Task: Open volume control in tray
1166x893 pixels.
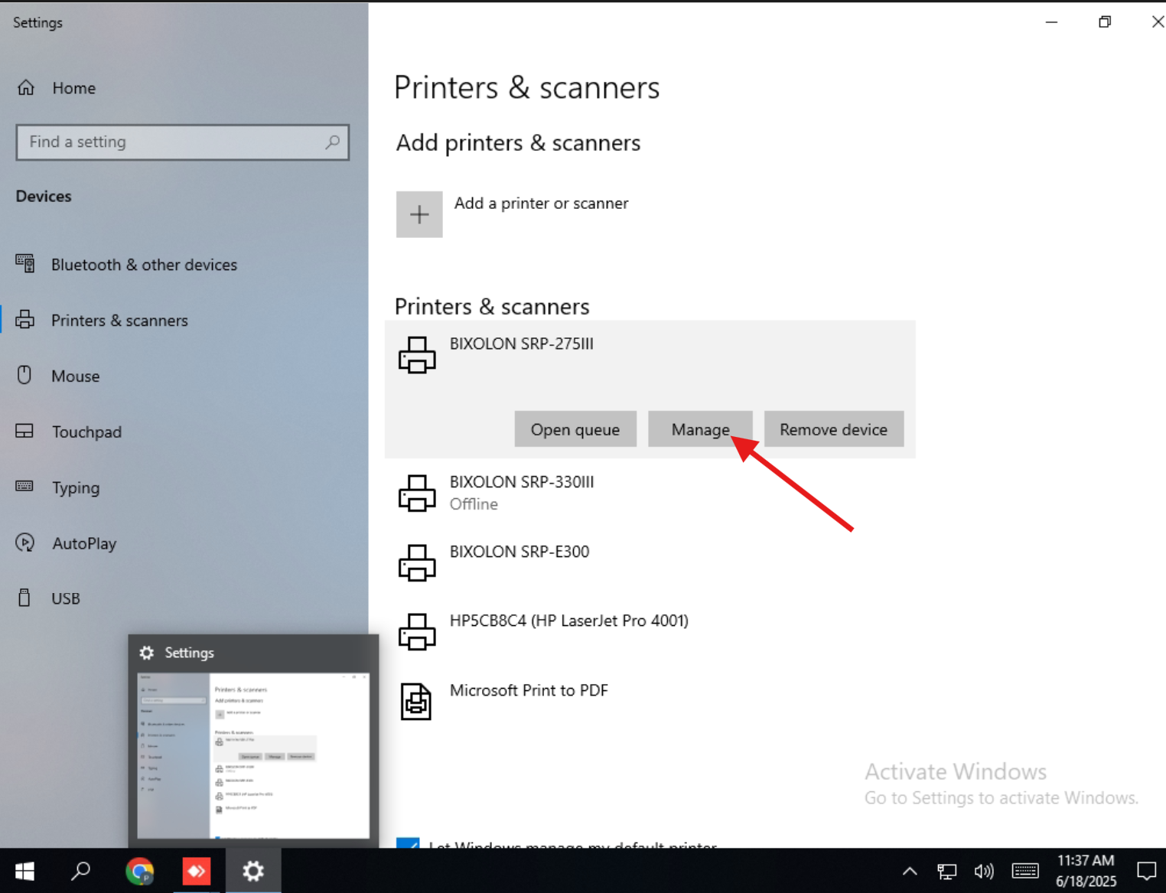Action: 984,871
